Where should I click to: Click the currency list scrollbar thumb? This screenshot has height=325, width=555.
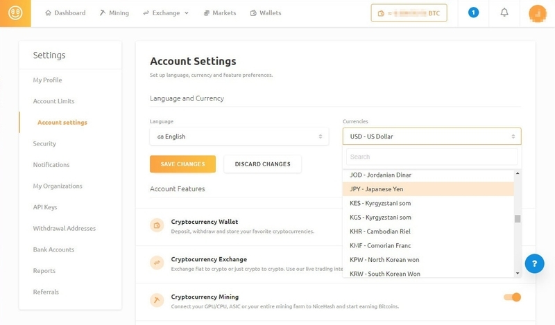coord(518,219)
